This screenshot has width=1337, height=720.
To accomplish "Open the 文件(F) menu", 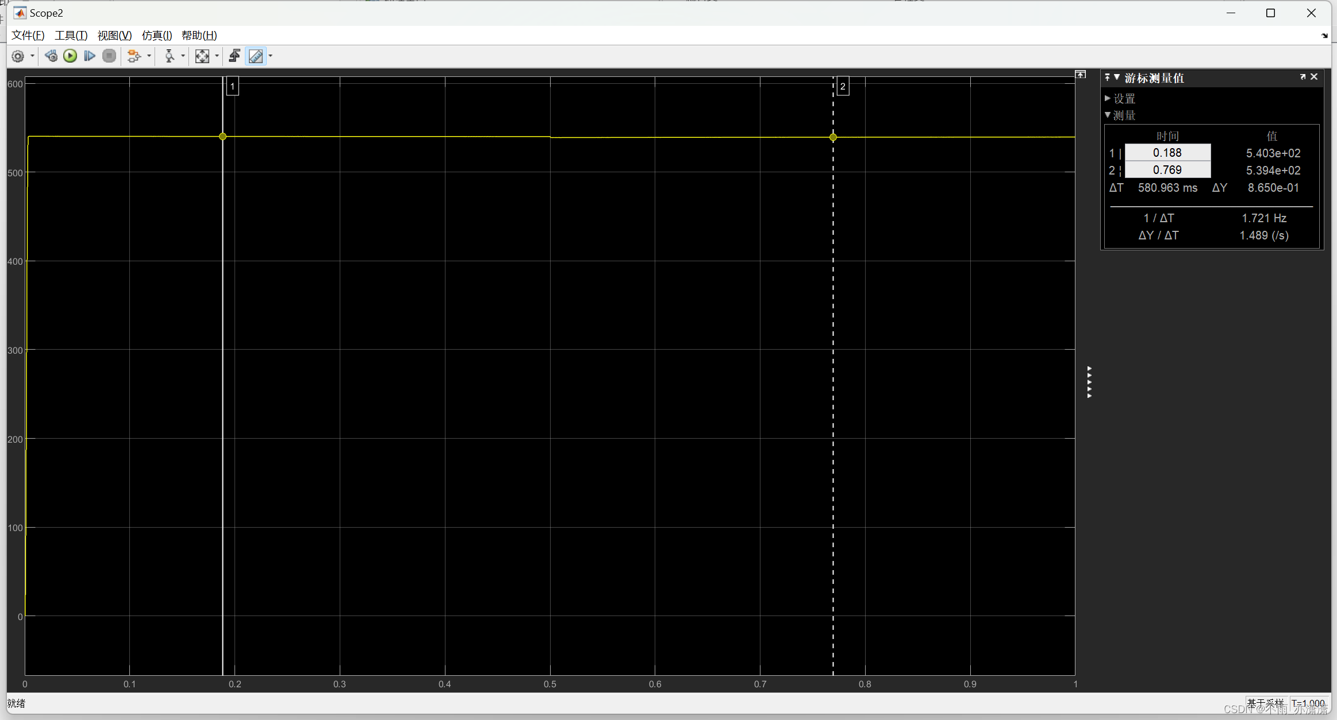I will click(27, 35).
